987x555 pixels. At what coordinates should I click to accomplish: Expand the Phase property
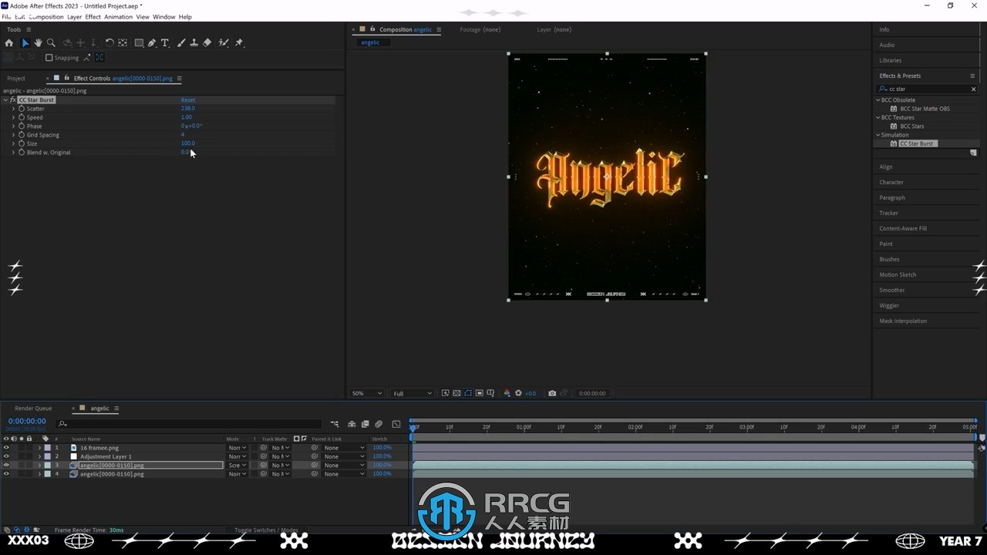click(13, 126)
